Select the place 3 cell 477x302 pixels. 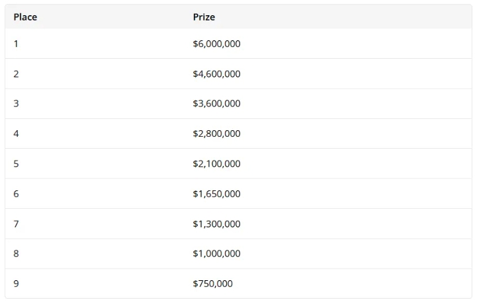click(16, 104)
